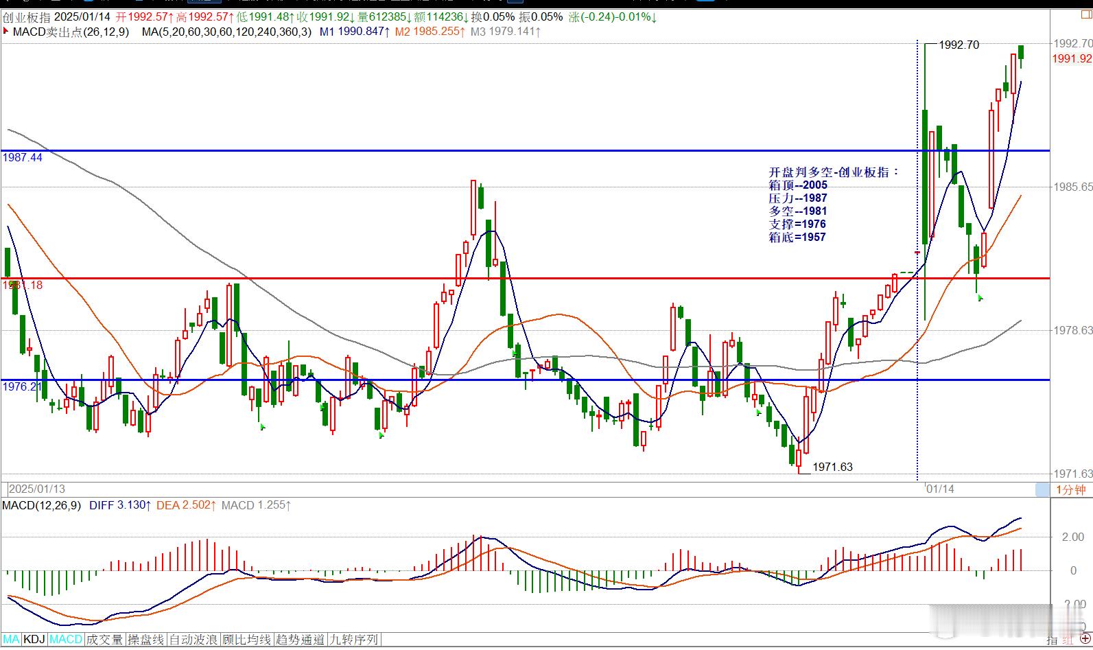Open the 成交量 indicator tab
The height and width of the screenshot is (650, 1093).
click(105, 639)
